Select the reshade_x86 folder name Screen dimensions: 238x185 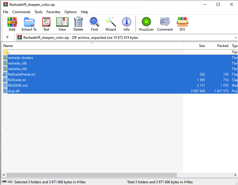[x=17, y=63]
